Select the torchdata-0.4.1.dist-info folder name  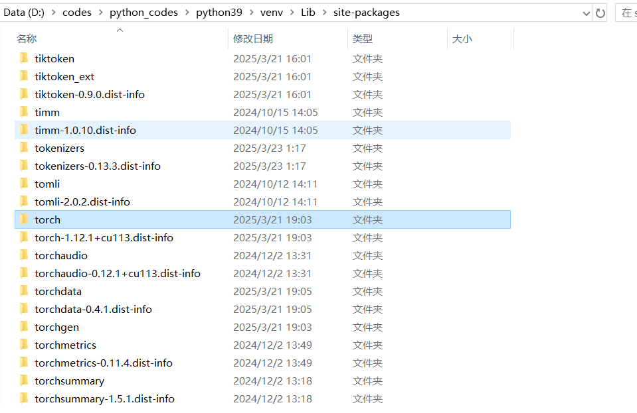point(93,309)
